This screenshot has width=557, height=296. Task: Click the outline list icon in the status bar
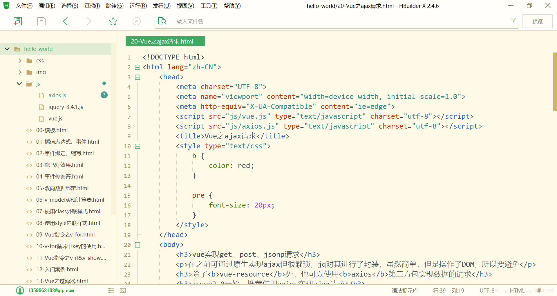(x=111, y=290)
